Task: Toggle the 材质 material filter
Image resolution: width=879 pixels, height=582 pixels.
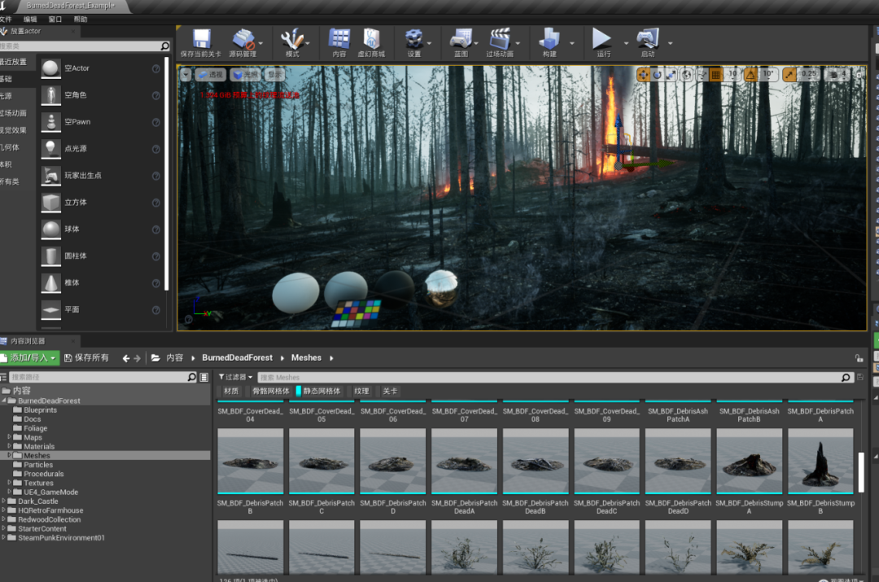Action: click(230, 391)
